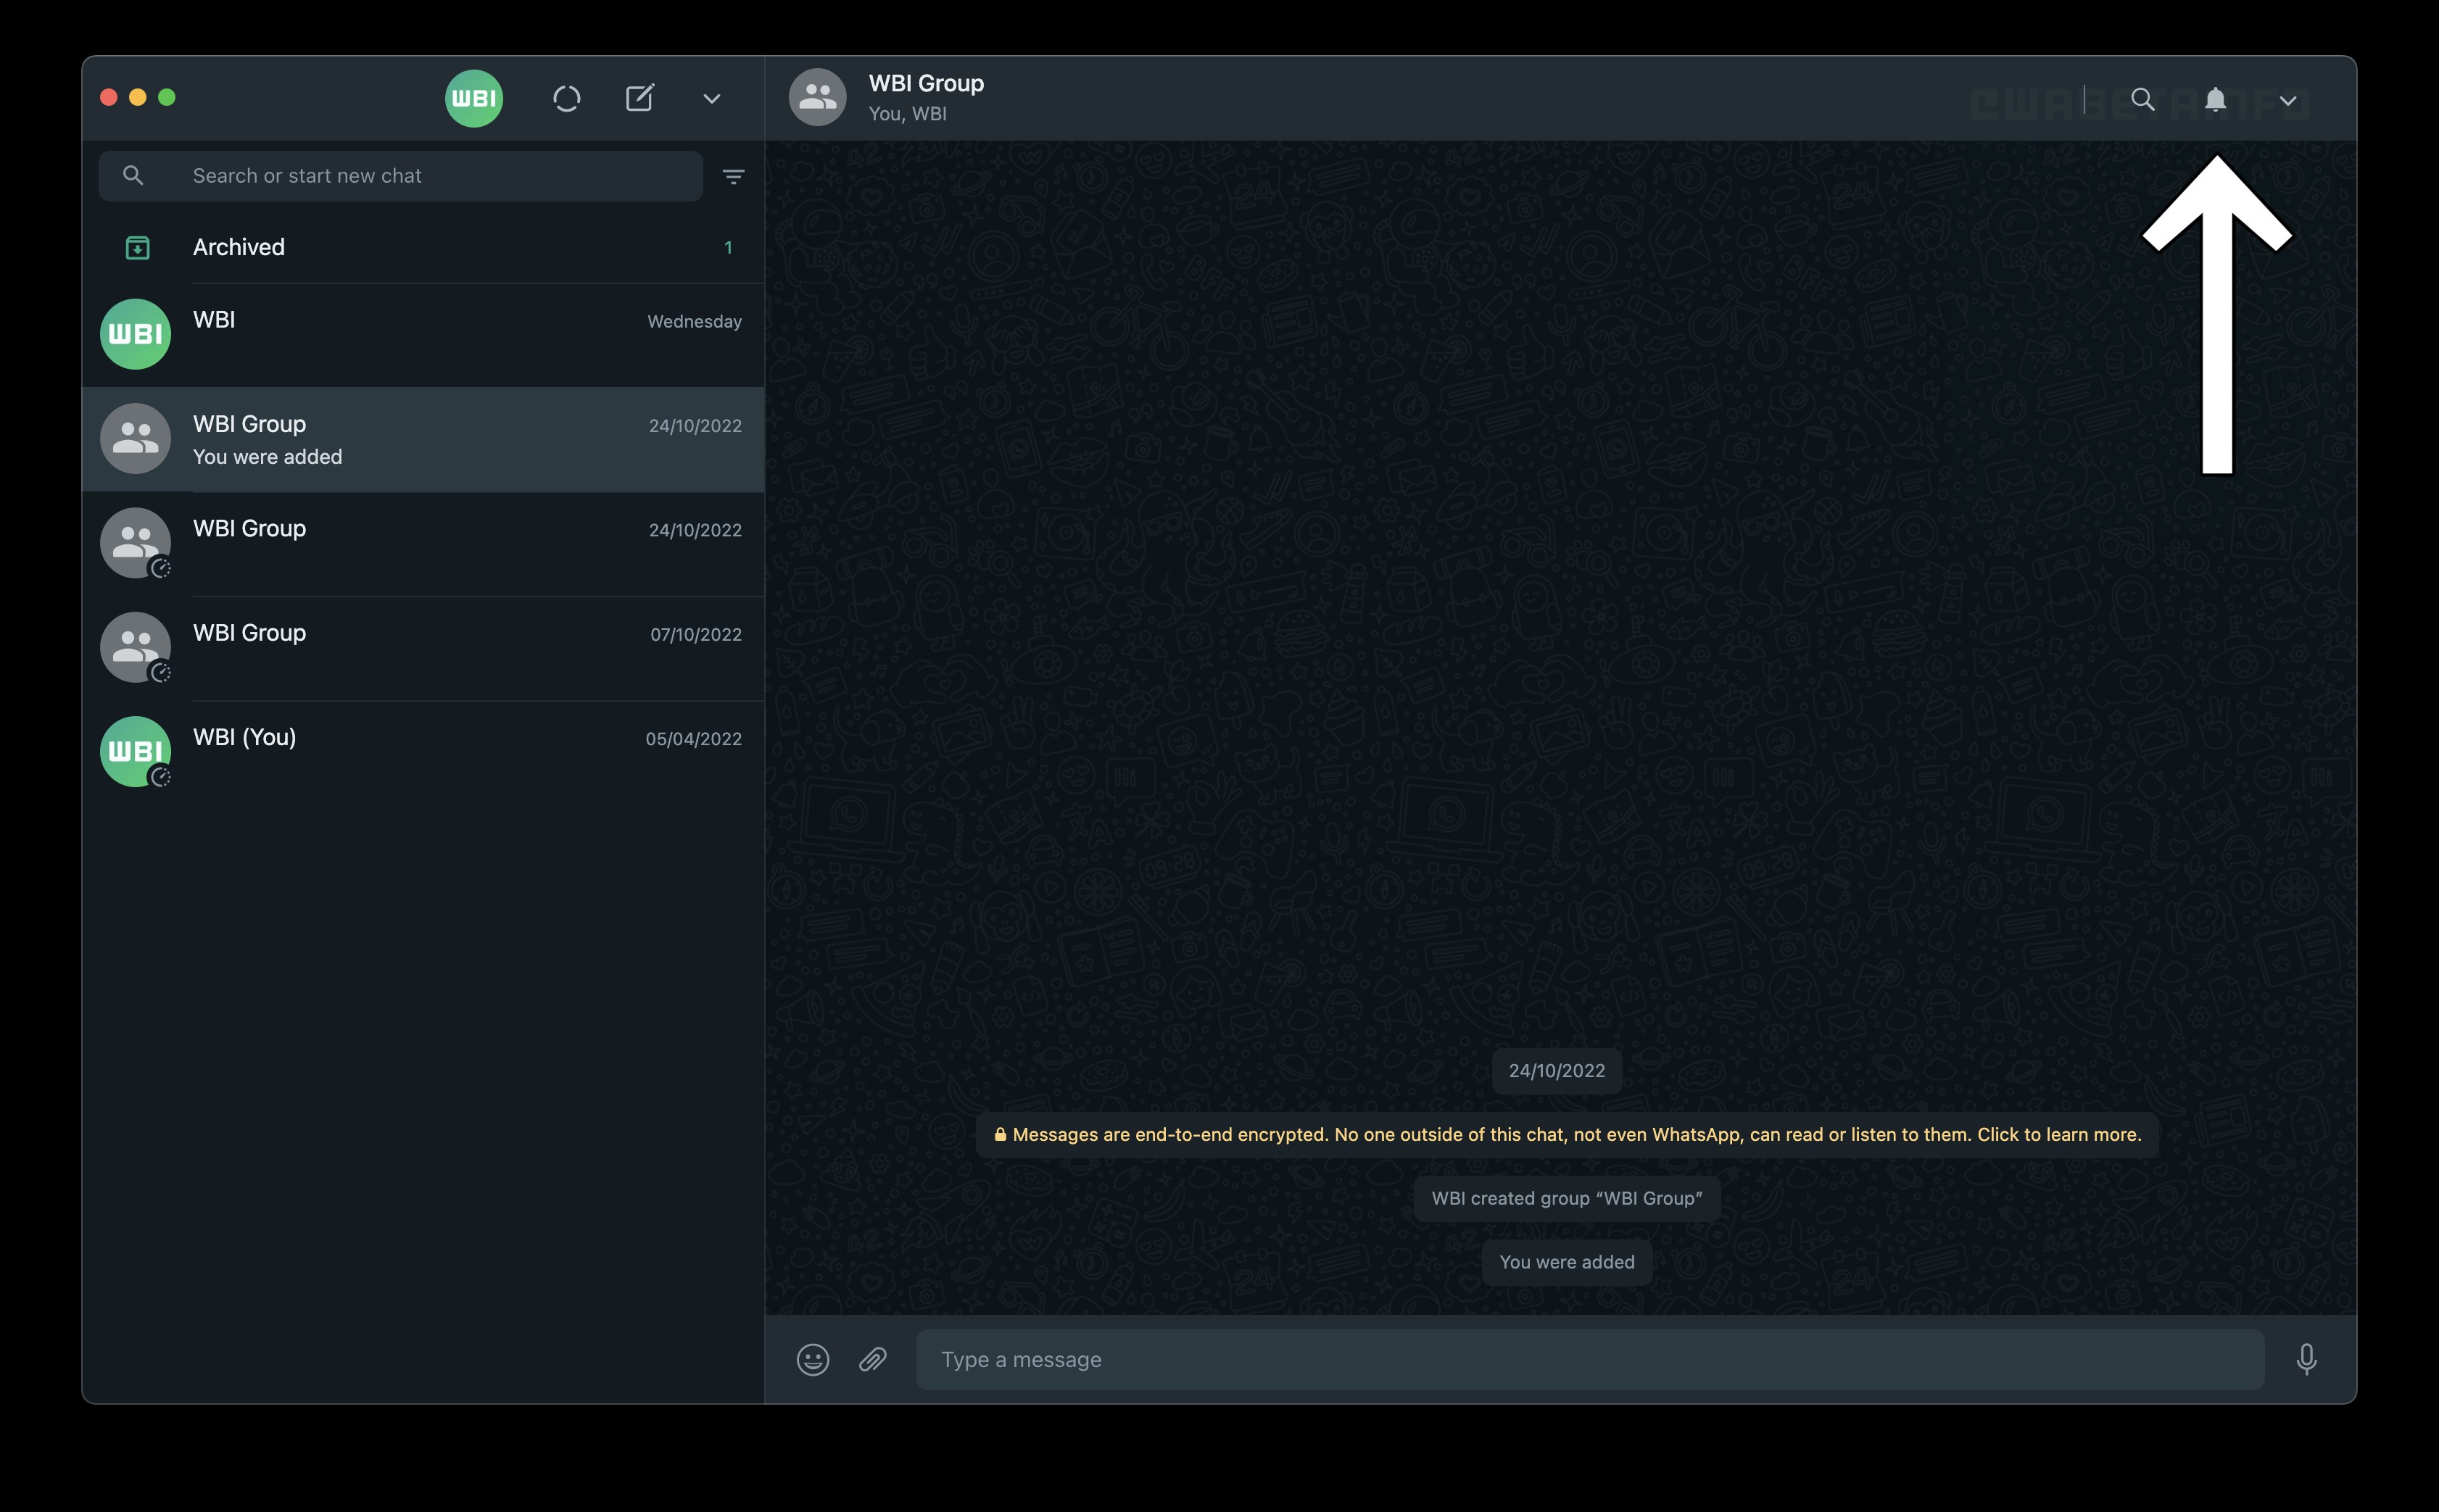Click the new chat compose icon
This screenshot has height=1512, width=2439.
click(x=637, y=98)
